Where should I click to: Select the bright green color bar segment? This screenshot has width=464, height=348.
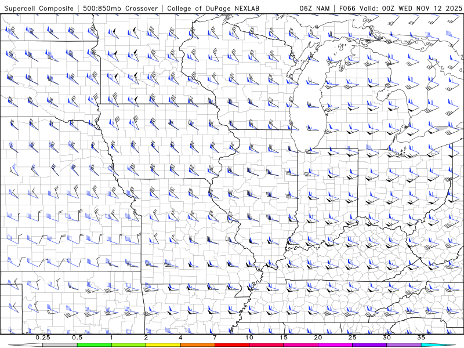95,345
